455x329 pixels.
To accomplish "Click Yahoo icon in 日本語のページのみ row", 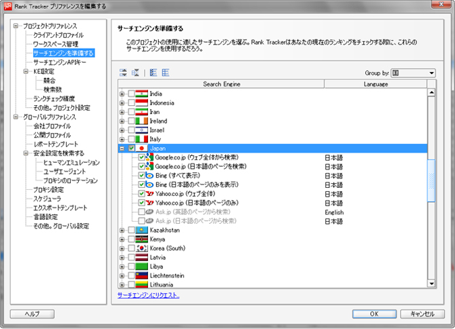I will coord(149,203).
